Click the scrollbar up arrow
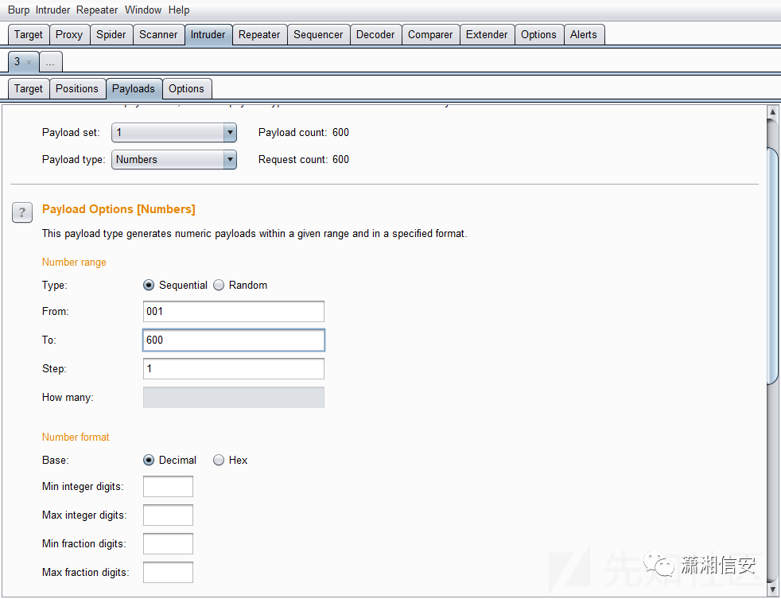The height and width of the screenshot is (599, 781). coord(772,112)
